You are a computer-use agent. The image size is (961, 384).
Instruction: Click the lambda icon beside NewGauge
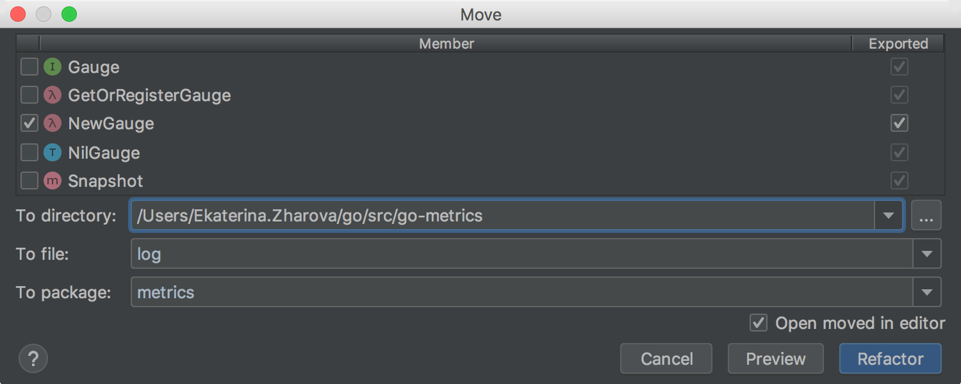53,124
